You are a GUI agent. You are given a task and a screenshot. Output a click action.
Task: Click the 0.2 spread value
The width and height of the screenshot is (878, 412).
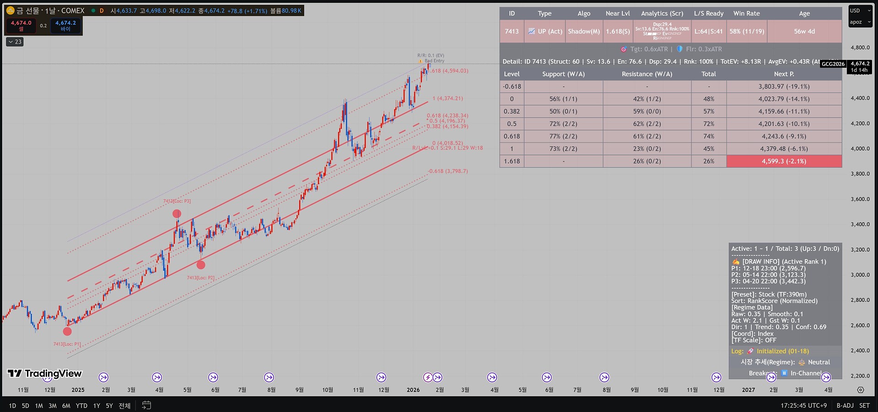(x=43, y=26)
